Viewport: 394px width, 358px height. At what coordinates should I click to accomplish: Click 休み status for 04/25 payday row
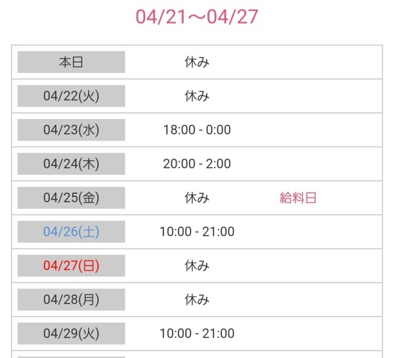[x=197, y=198]
